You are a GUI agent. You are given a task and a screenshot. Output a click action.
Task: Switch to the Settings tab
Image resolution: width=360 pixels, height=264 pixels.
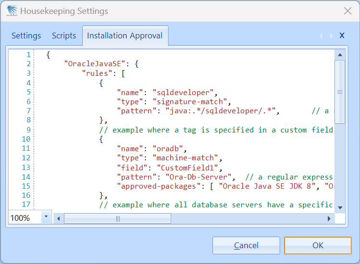[26, 36]
